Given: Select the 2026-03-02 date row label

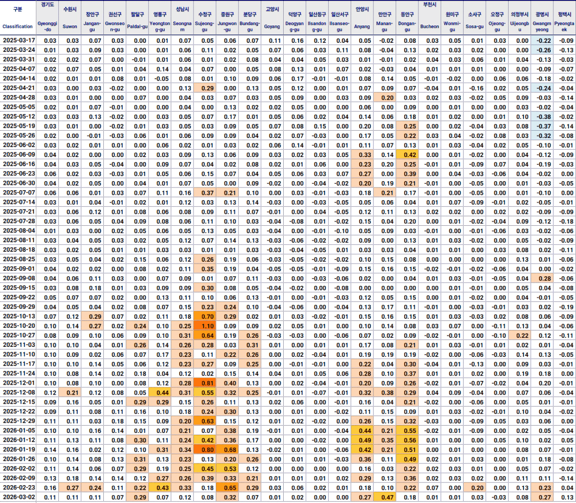Looking at the screenshot, I should [19, 497].
